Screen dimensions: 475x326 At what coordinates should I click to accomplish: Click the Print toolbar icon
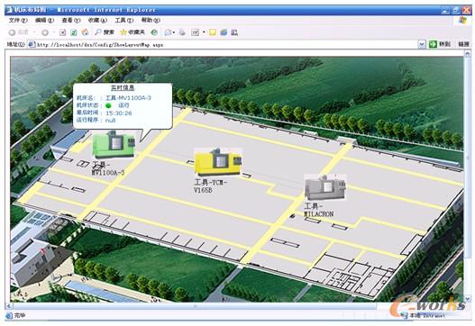182,32
